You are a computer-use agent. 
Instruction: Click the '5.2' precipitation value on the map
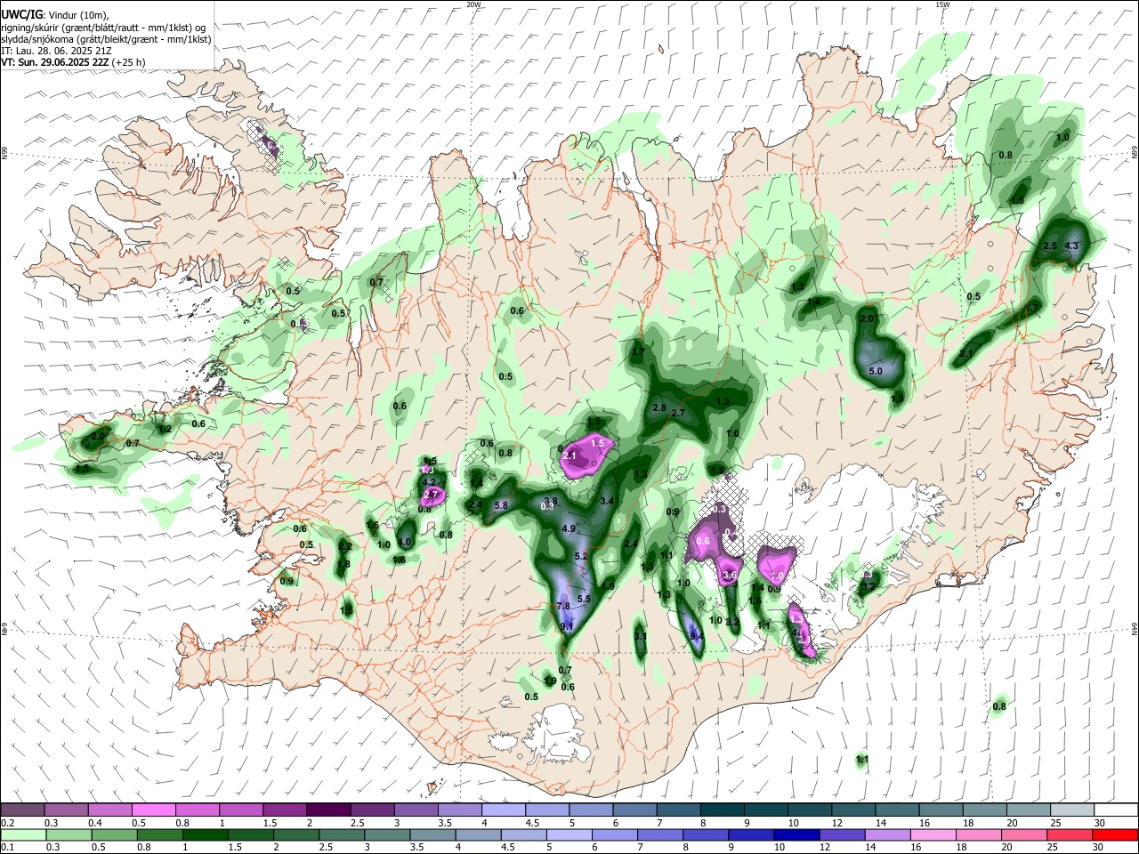pos(582,556)
